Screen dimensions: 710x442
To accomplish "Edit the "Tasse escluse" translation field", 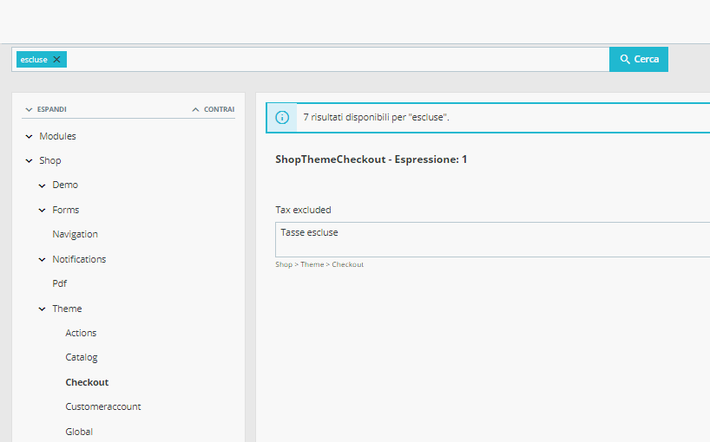I will pyautogui.click(x=491, y=239).
